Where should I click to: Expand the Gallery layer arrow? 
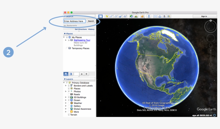pos(66,106)
